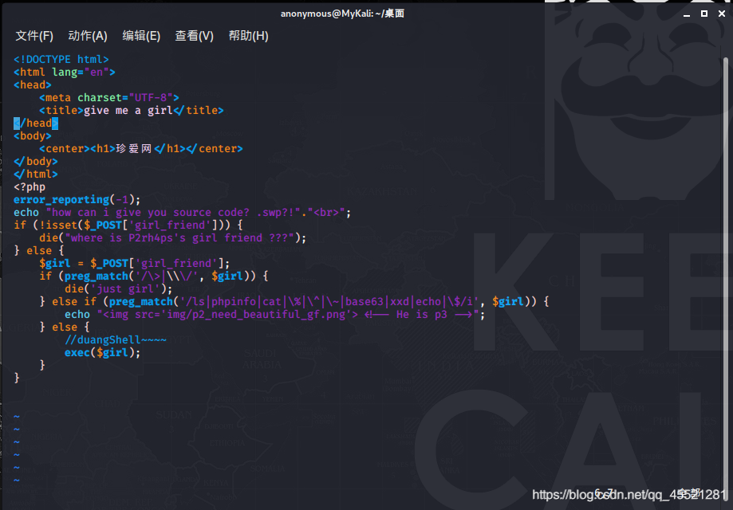Click the exec($girl); line
733x510 pixels.
tap(102, 352)
